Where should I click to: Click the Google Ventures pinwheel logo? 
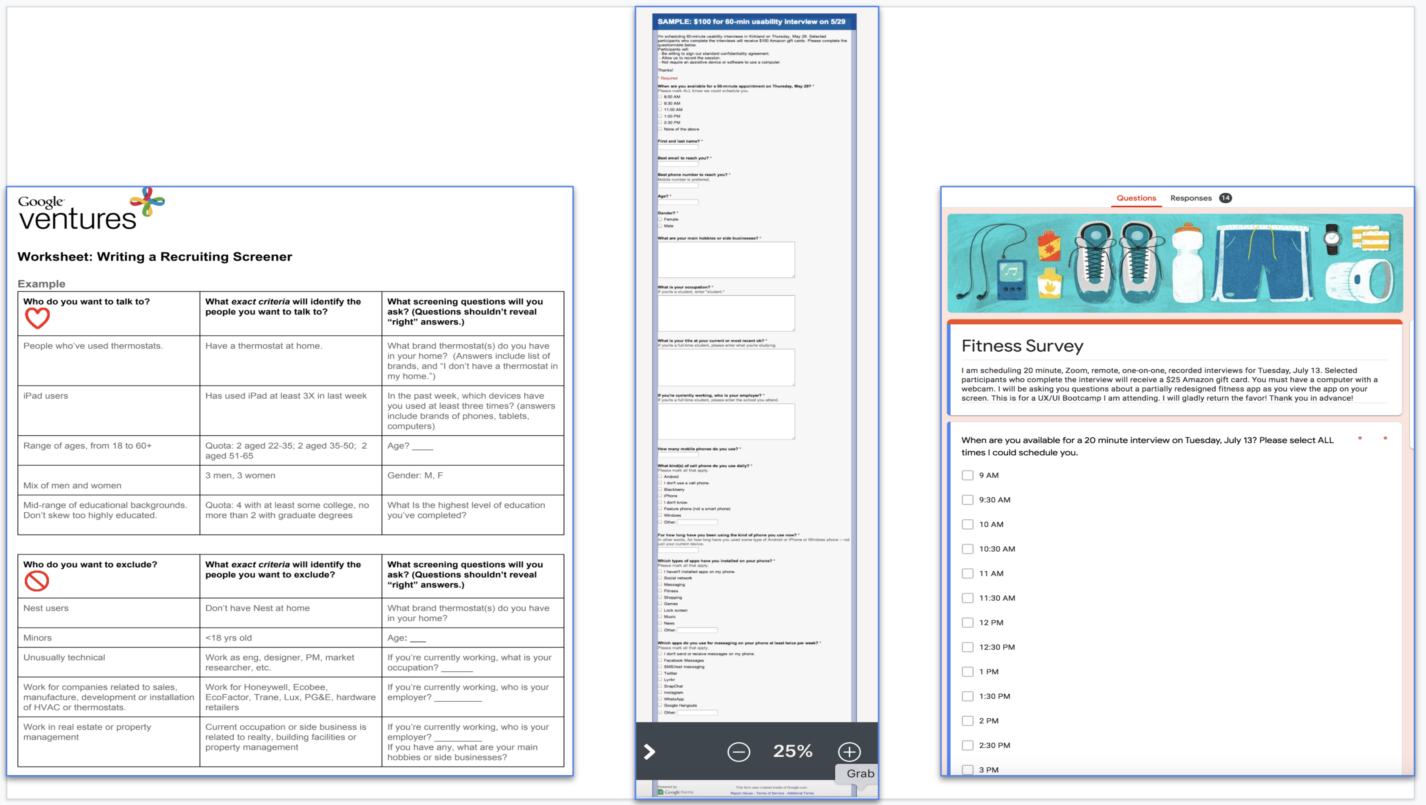(x=147, y=202)
